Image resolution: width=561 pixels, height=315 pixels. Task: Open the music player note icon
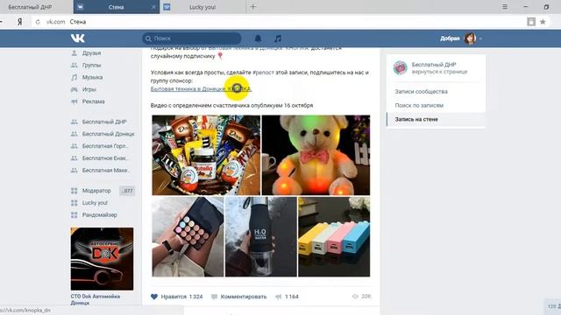pos(278,38)
